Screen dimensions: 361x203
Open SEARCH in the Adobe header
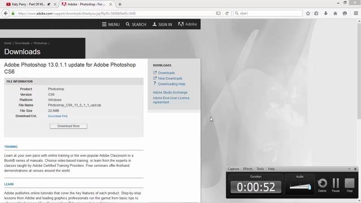tap(136, 24)
